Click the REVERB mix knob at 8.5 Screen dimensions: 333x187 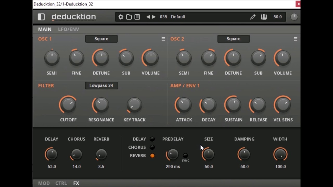[101, 154]
